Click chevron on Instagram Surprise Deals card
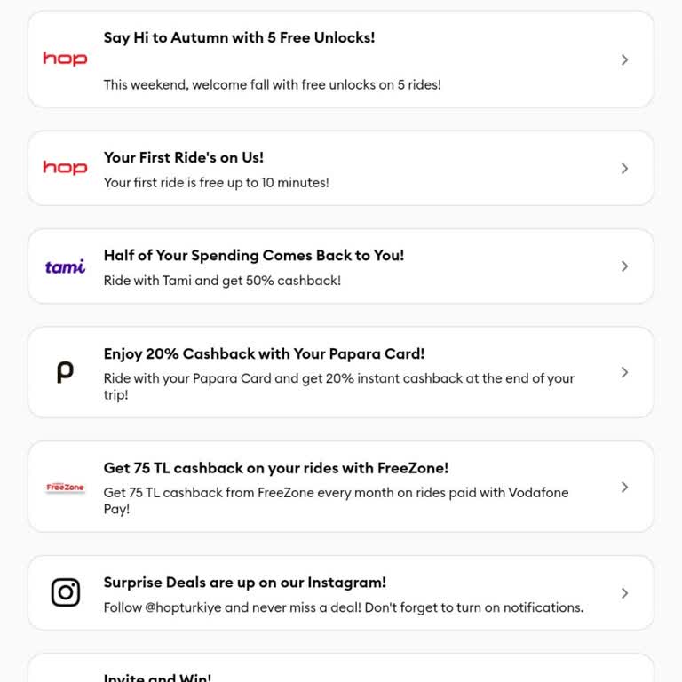The width and height of the screenshot is (682, 682). click(624, 592)
